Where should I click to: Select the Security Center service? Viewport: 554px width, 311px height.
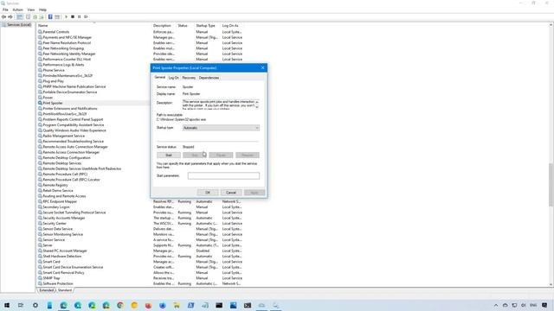[x=55, y=224]
